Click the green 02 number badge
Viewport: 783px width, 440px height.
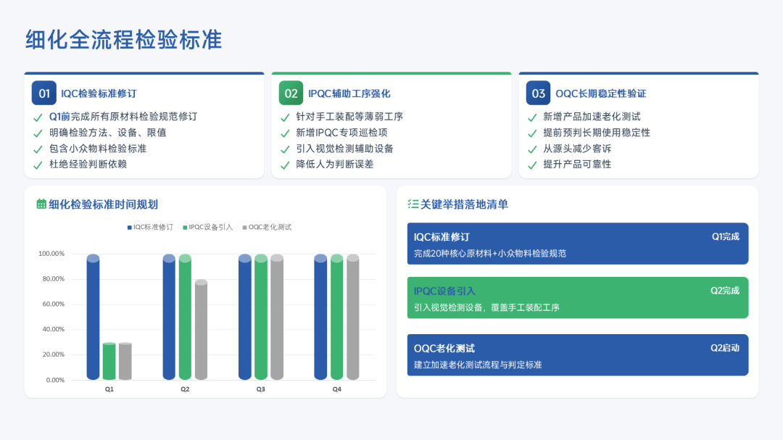291,94
